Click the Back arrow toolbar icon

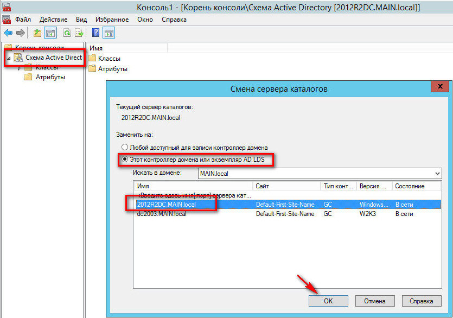click(8, 33)
